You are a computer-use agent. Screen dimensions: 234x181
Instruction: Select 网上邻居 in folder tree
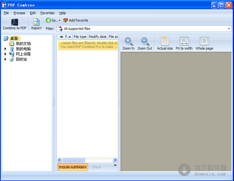[x=23, y=54]
